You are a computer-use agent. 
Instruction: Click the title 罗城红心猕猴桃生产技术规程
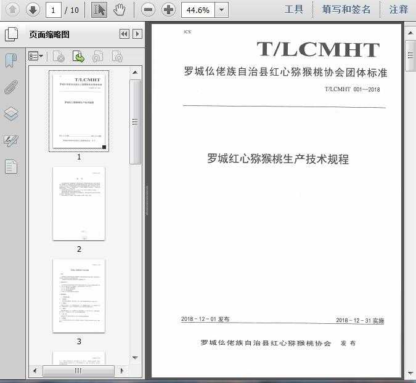click(x=278, y=159)
